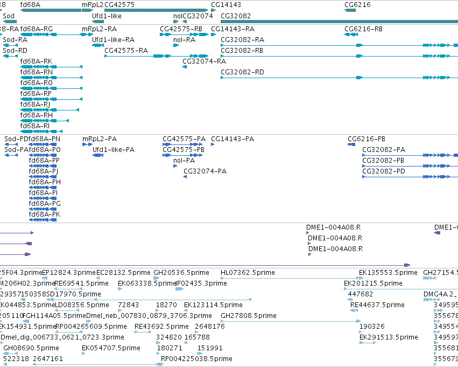
Task: Click the CG6216 gene label
Action: 357,5
